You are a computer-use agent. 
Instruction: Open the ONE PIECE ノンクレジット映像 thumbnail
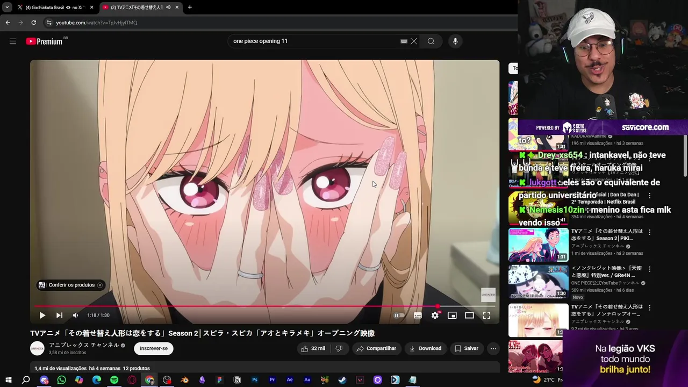[538, 282]
